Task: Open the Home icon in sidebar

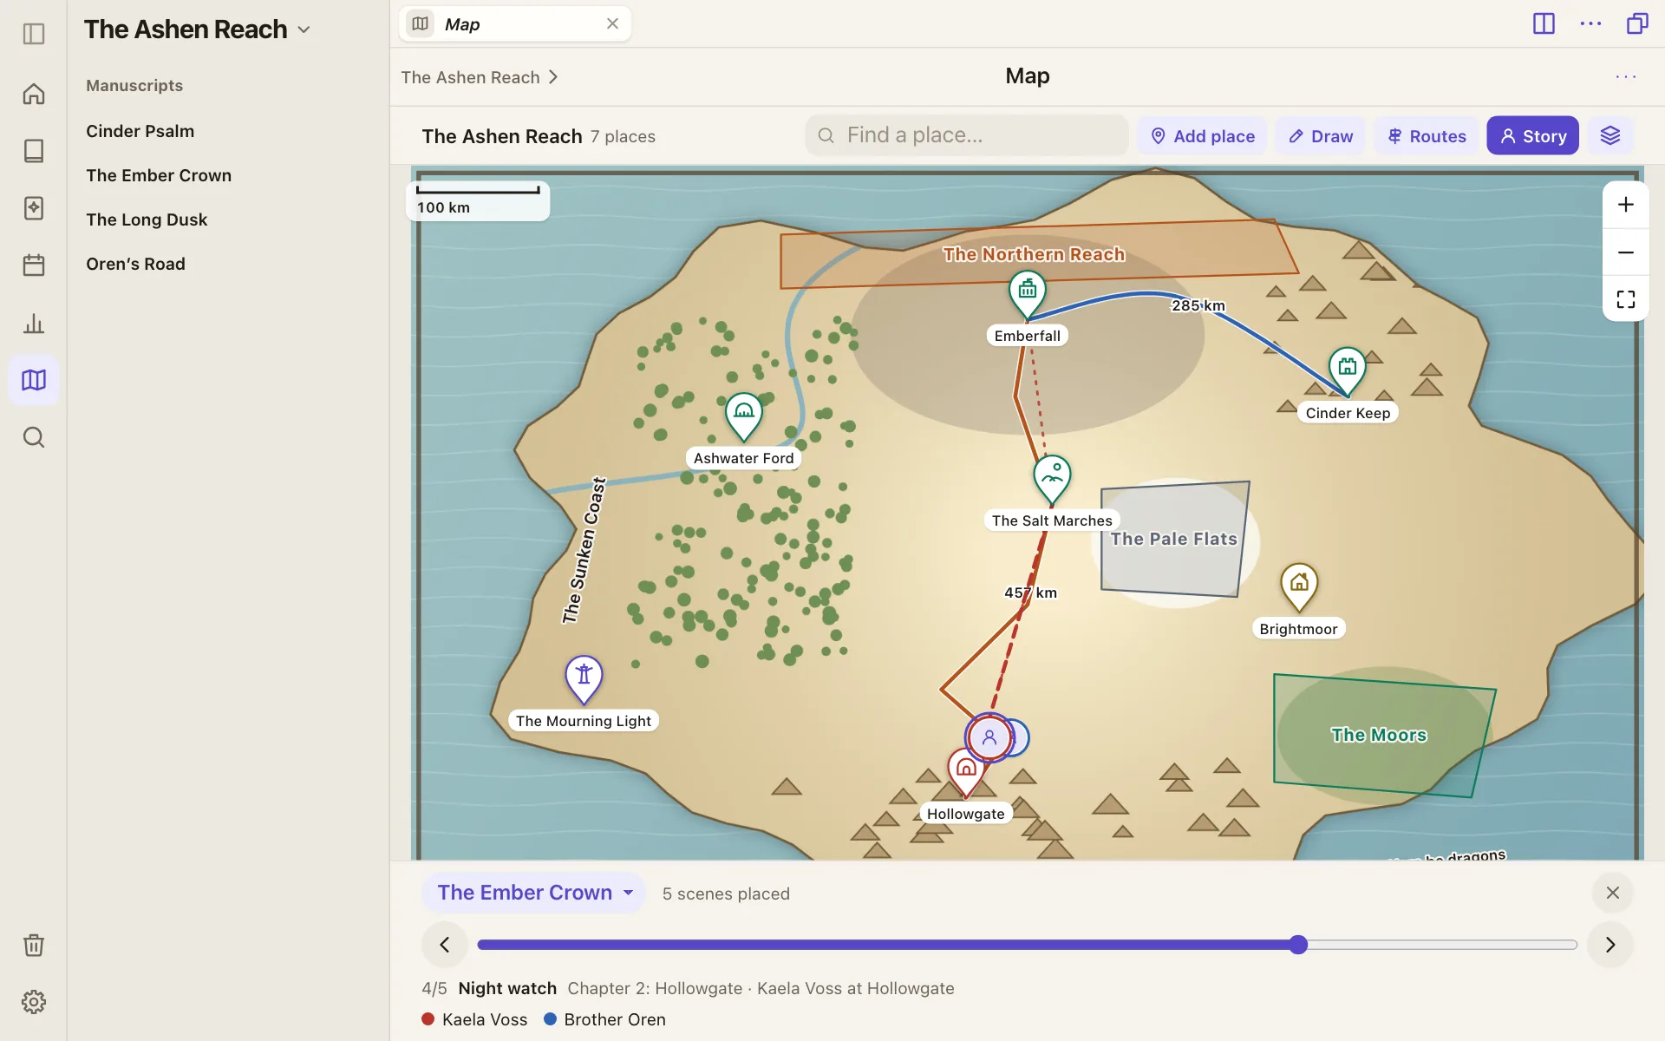Action: 34,94
